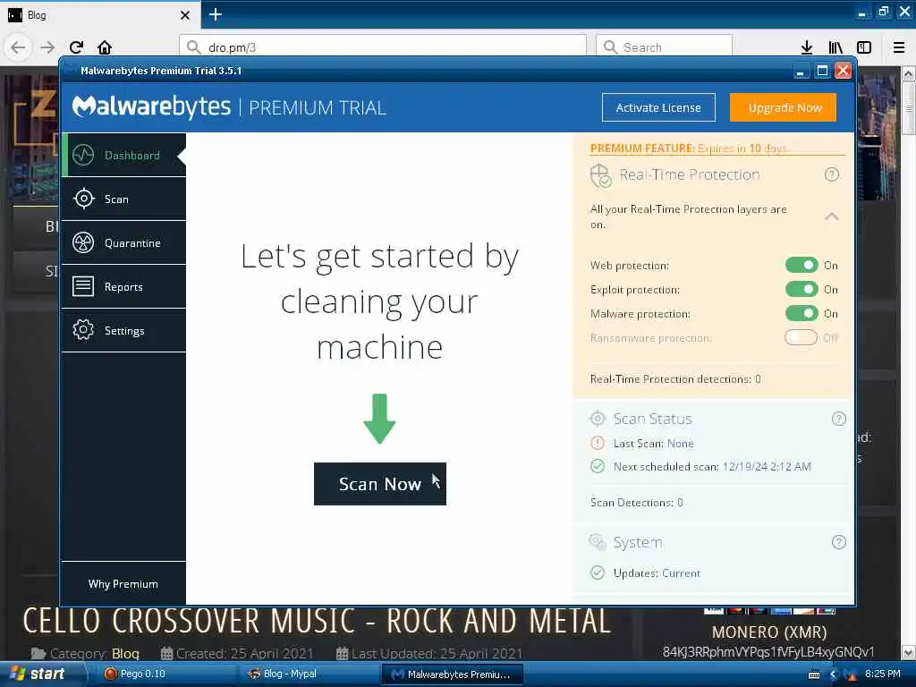Click the next scheduled scan checkmark icon

click(597, 466)
